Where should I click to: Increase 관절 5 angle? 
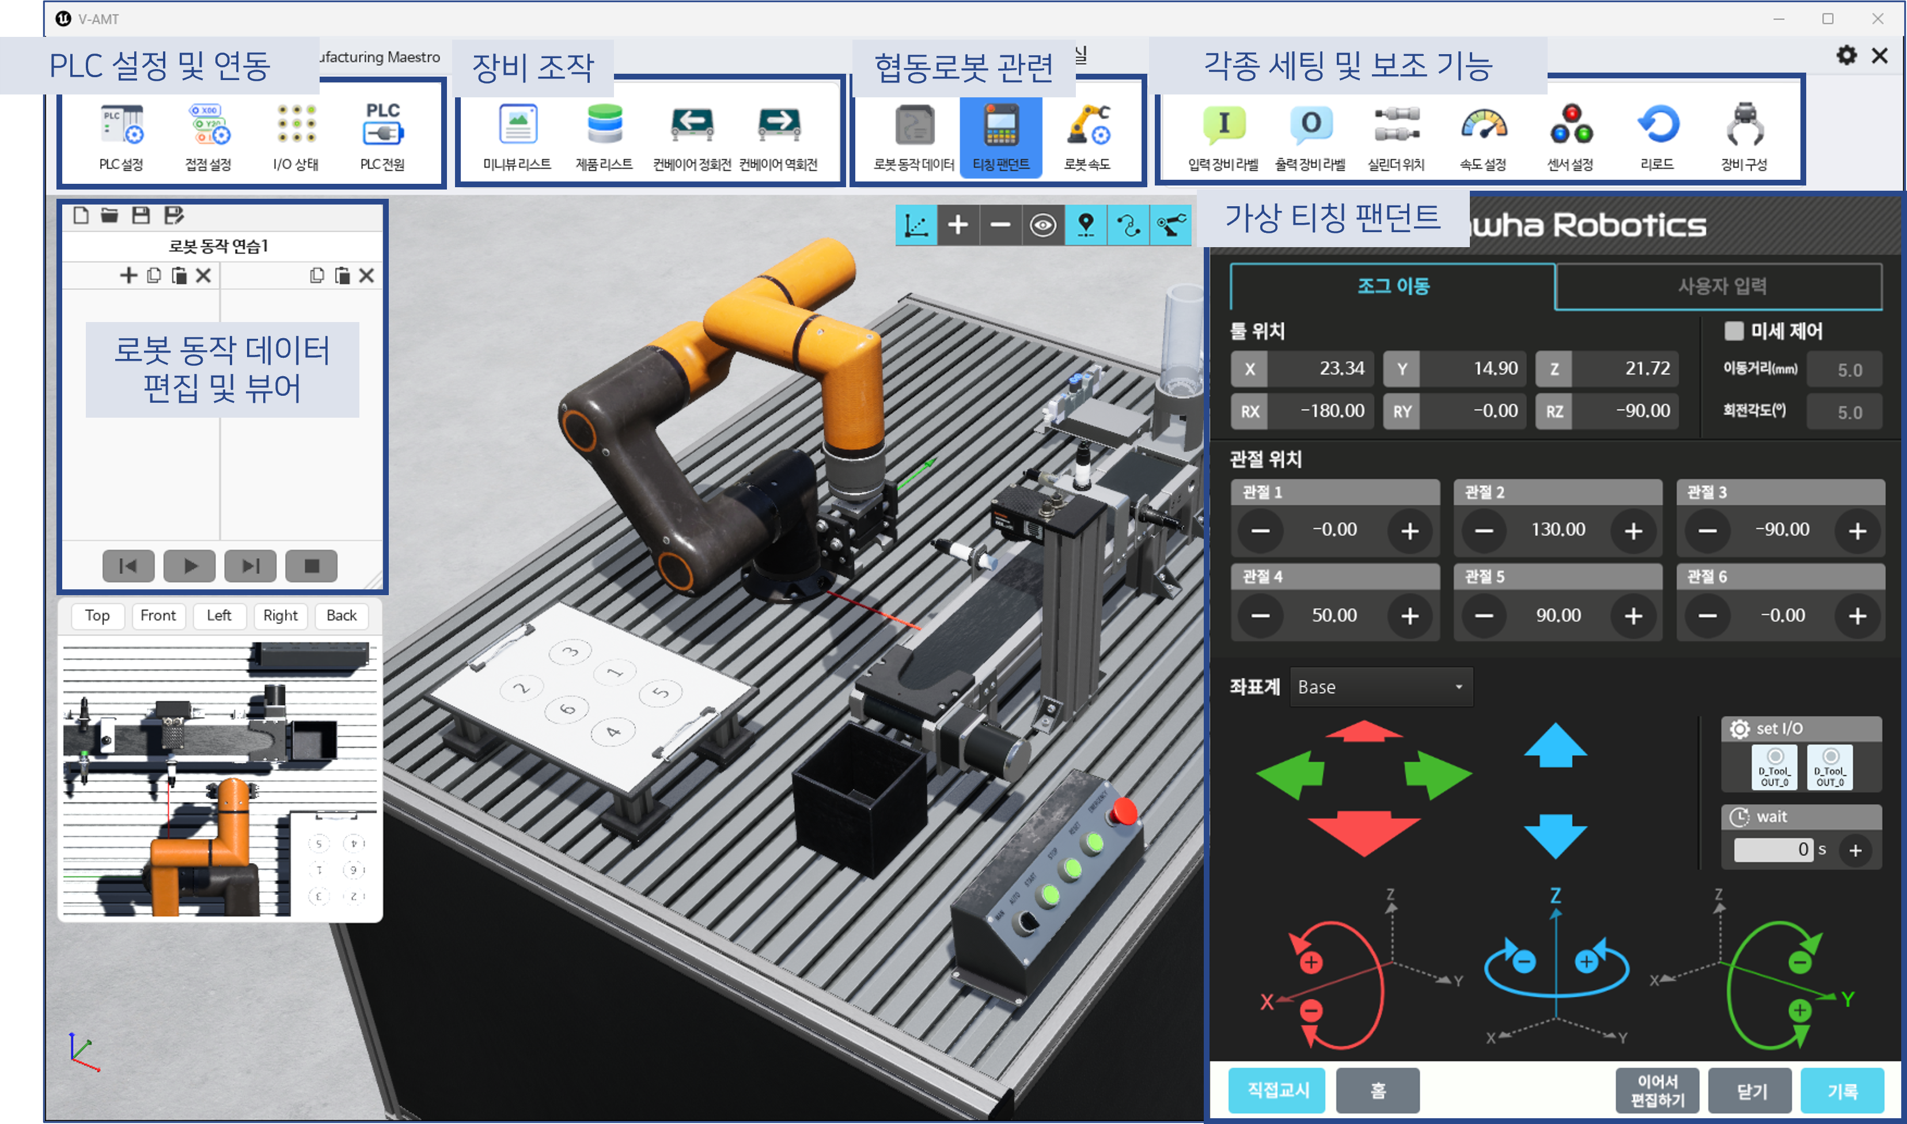tap(1633, 616)
